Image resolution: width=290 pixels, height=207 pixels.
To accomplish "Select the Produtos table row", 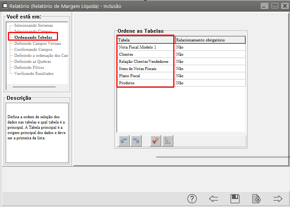I will (x=145, y=83).
